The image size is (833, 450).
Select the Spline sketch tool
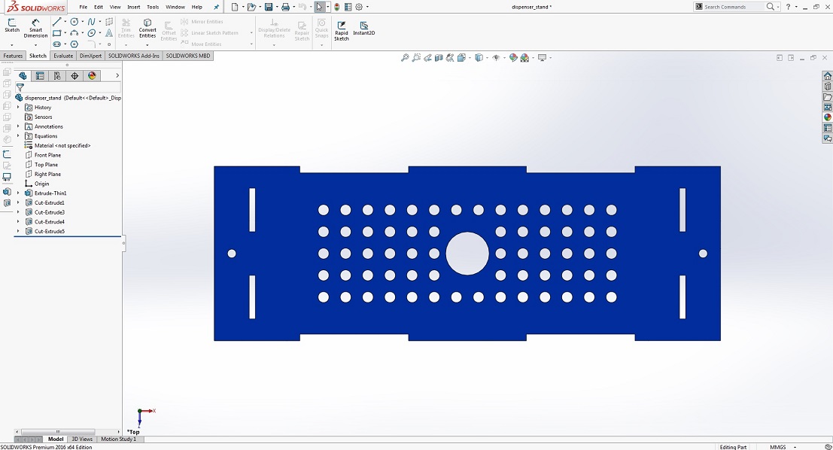tap(91, 22)
